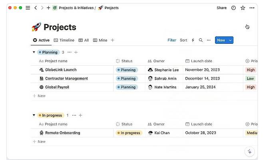
Task: Add new row under In progress group
Action: coord(39,142)
